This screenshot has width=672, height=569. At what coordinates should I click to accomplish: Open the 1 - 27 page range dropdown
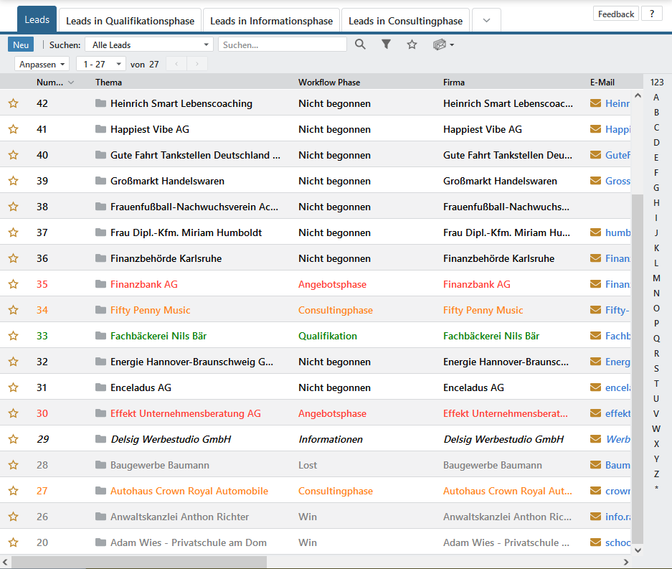[x=100, y=65]
